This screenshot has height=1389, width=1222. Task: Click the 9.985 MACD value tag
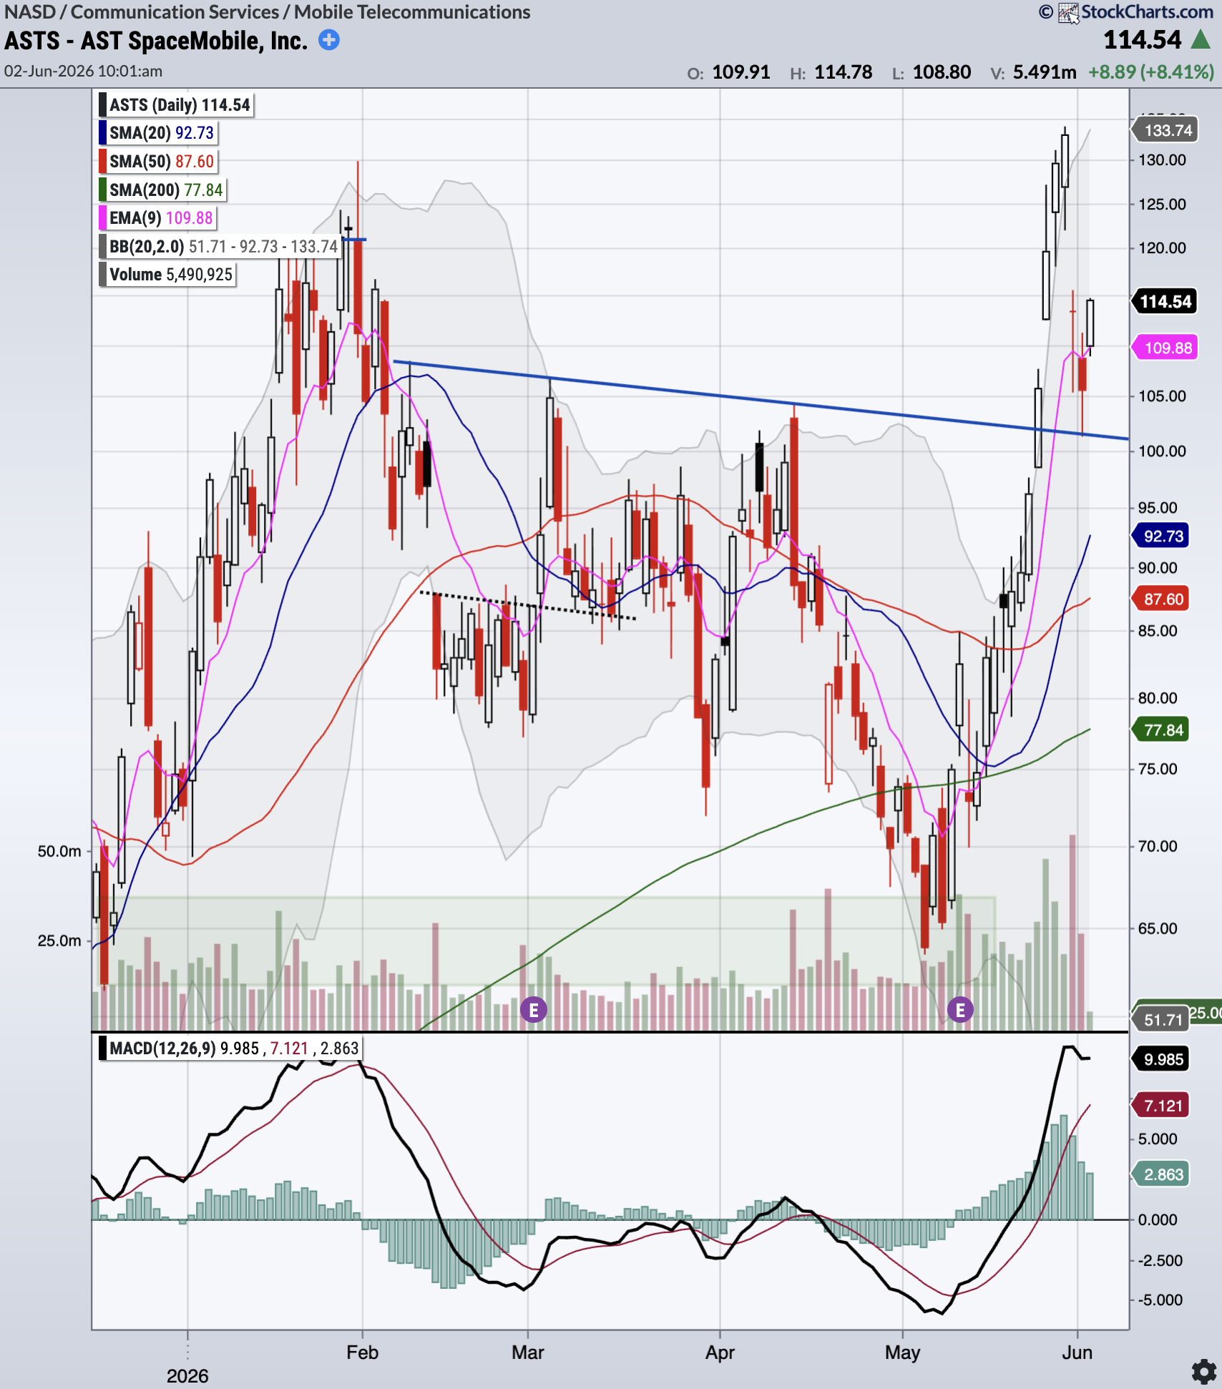click(1160, 1059)
